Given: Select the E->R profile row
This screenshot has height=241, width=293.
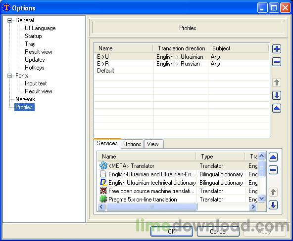Looking at the screenshot, I should click(182, 64).
